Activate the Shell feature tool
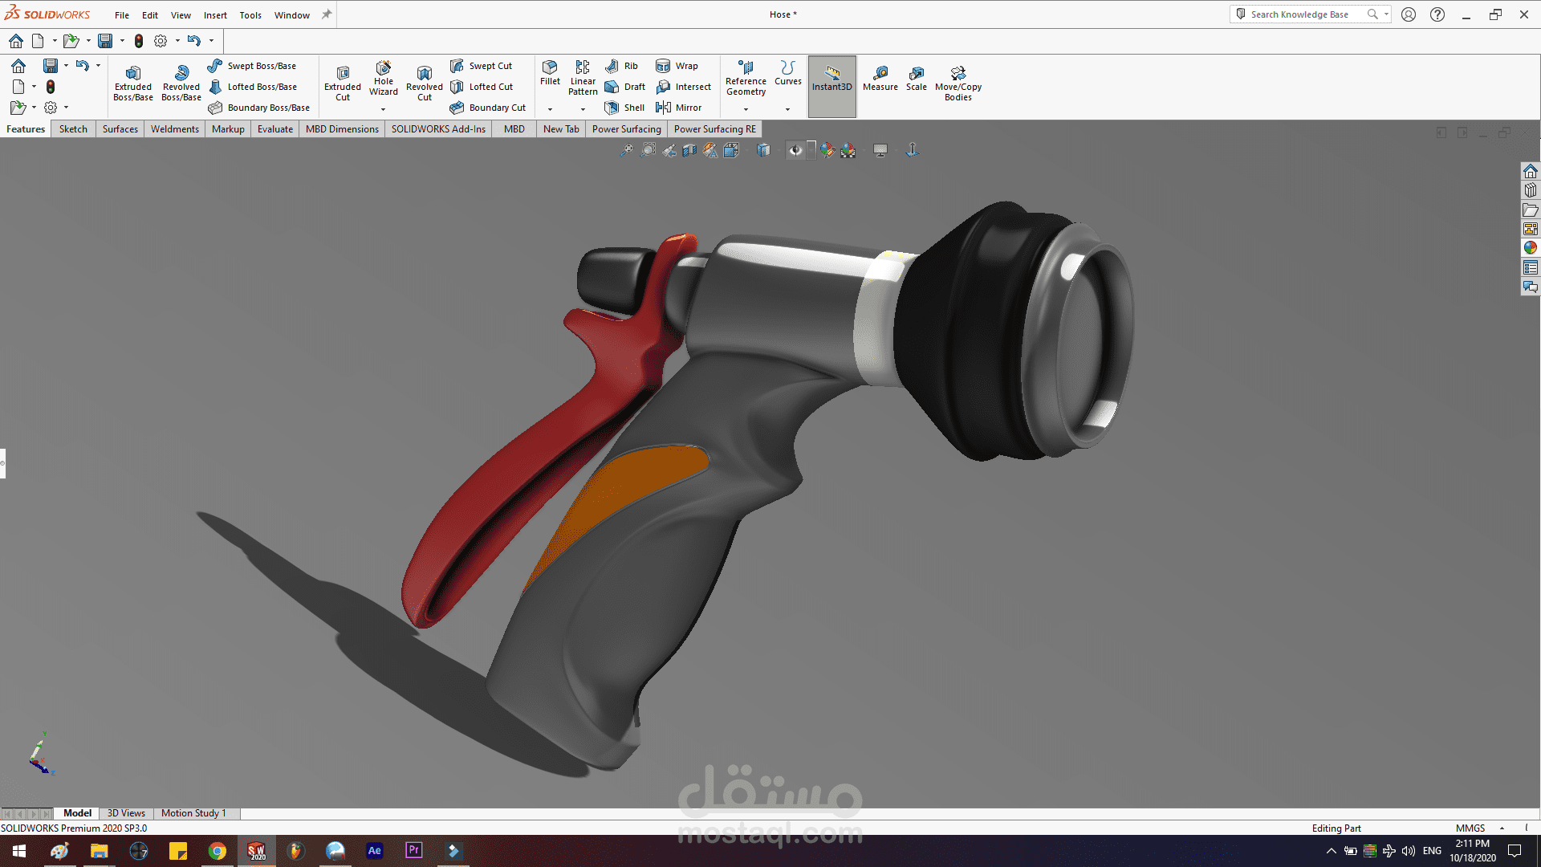Image resolution: width=1541 pixels, height=867 pixels. (624, 108)
